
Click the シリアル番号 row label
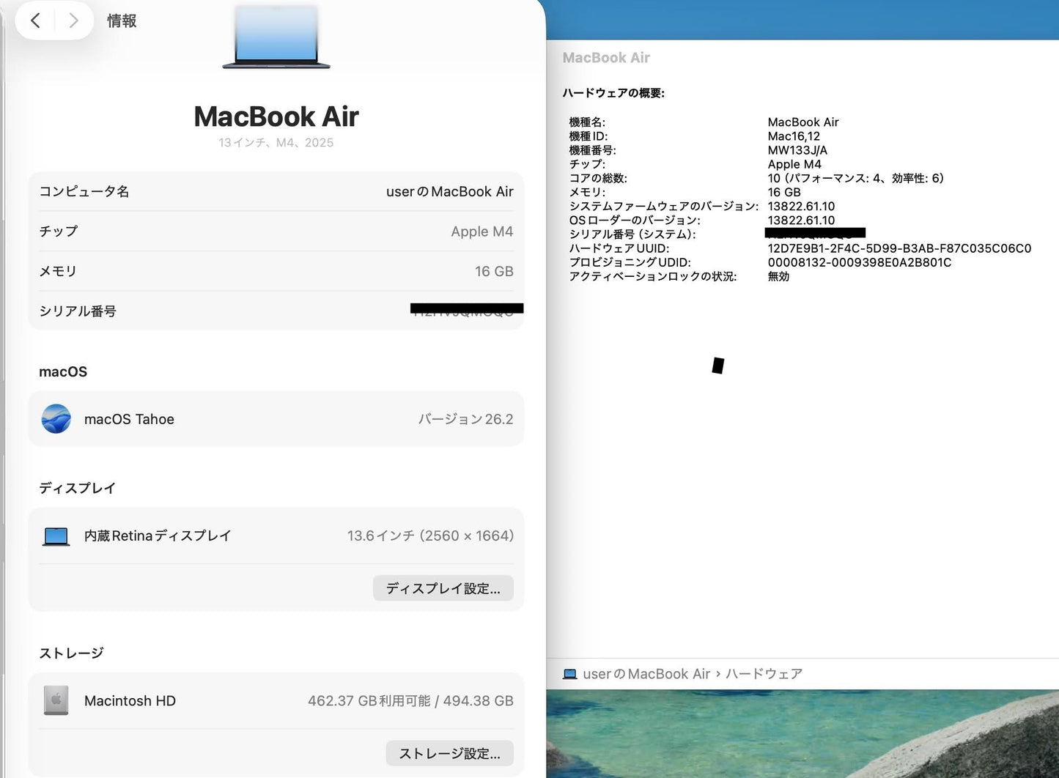pos(78,311)
